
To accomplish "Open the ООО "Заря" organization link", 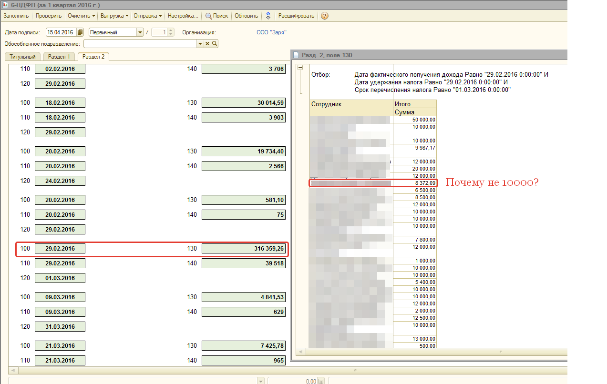I will (271, 32).
